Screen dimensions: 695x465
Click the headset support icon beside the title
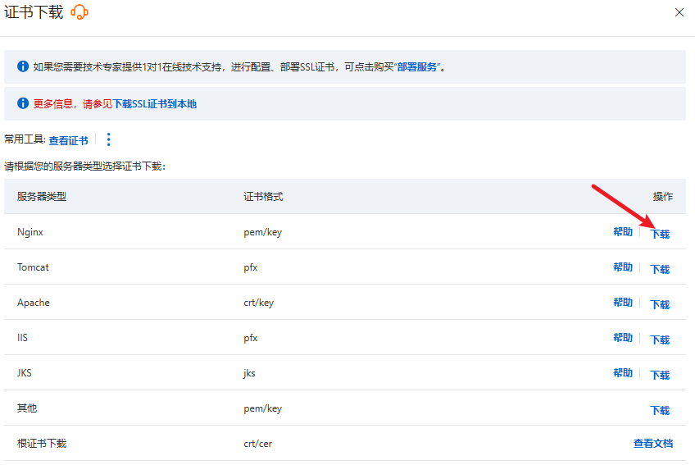pyautogui.click(x=79, y=12)
